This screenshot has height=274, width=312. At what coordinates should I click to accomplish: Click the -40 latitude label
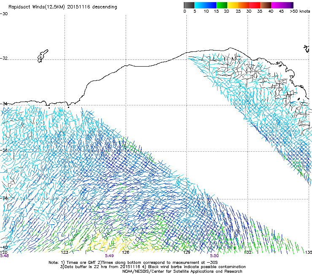[x=4, y=247]
